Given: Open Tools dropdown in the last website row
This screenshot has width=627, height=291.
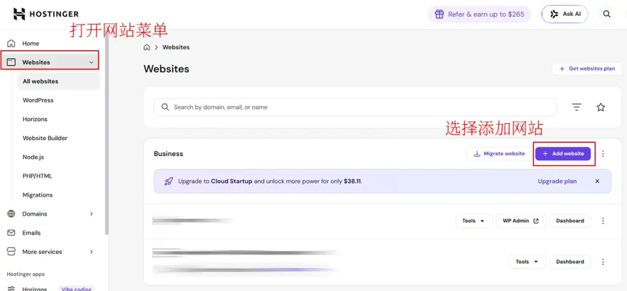Looking at the screenshot, I should pos(527,262).
